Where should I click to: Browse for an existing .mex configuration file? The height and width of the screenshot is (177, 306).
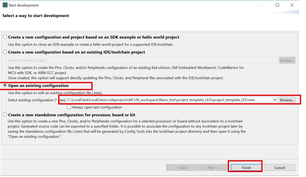click(287, 100)
